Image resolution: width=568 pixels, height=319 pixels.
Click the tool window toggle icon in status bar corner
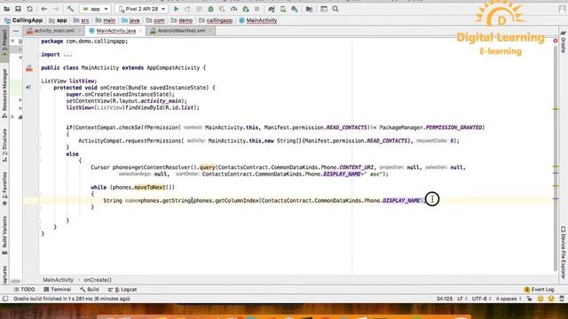5,299
